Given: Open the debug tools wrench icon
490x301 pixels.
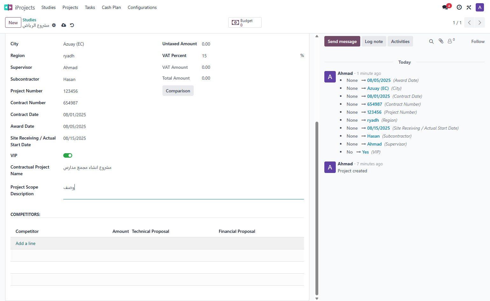Looking at the screenshot, I should click(x=469, y=7).
